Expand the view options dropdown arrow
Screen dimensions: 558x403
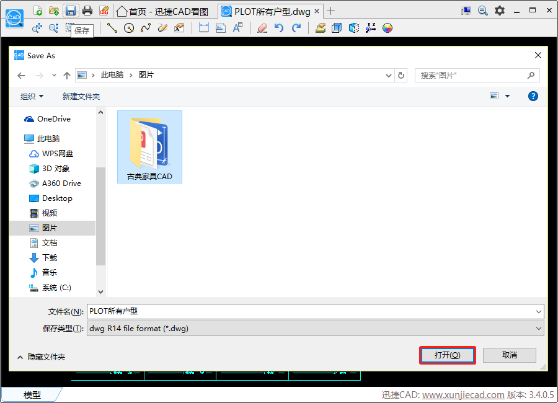(507, 96)
